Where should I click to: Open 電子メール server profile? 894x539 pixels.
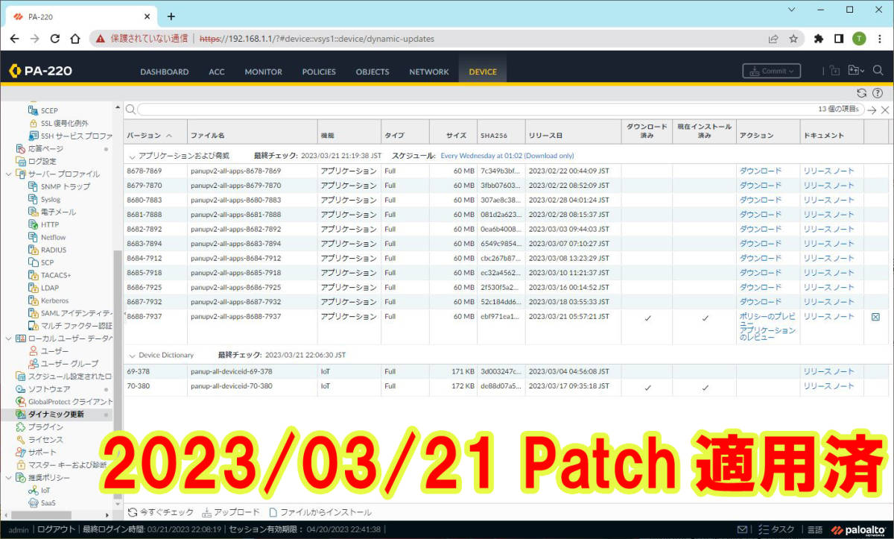tap(57, 212)
